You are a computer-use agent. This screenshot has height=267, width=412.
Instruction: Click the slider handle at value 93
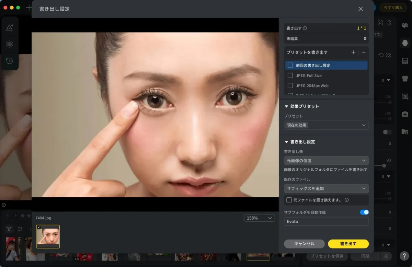[384, 166]
